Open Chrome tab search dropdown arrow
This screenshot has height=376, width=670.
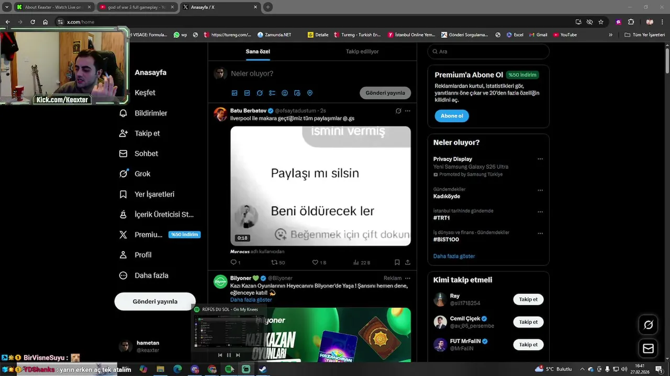(7, 7)
